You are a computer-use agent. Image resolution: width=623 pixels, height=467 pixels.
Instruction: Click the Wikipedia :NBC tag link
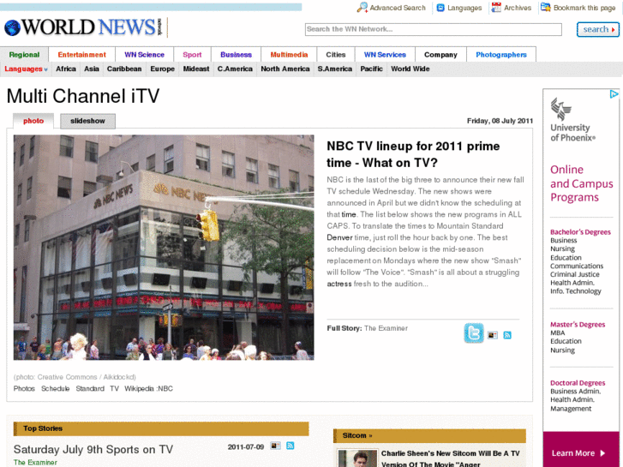pyautogui.click(x=148, y=389)
